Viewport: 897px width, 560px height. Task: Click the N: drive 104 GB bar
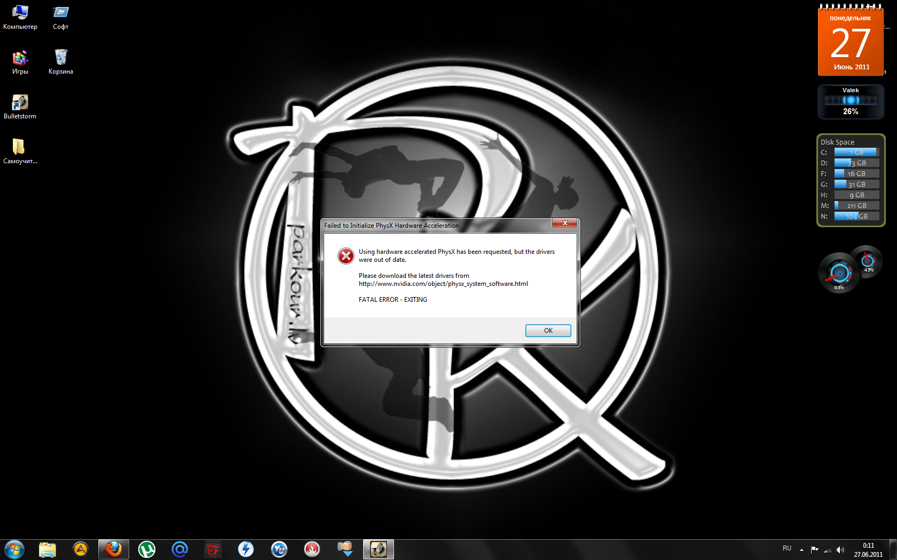click(856, 217)
